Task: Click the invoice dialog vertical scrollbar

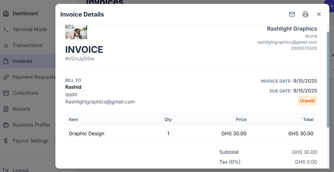Action: (x=328, y=78)
